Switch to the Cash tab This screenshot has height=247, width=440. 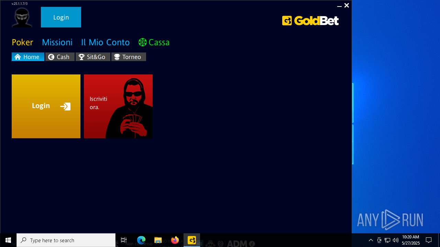(x=60, y=57)
